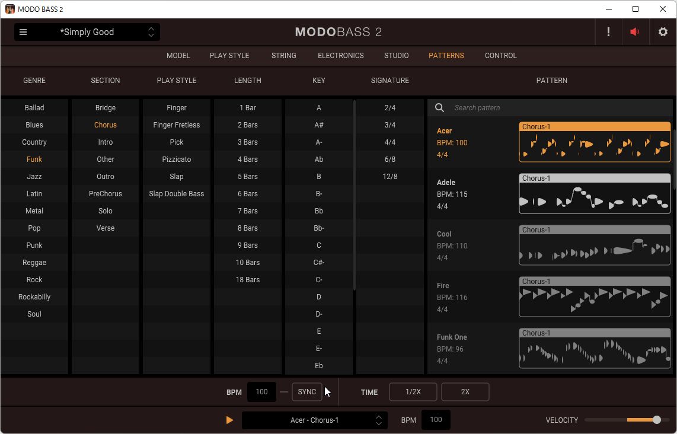Select the Acer Chorus-1 pattern thumbnail
The width and height of the screenshot is (677, 434).
595,142
